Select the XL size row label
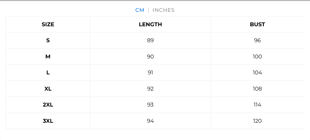 pos(48,89)
